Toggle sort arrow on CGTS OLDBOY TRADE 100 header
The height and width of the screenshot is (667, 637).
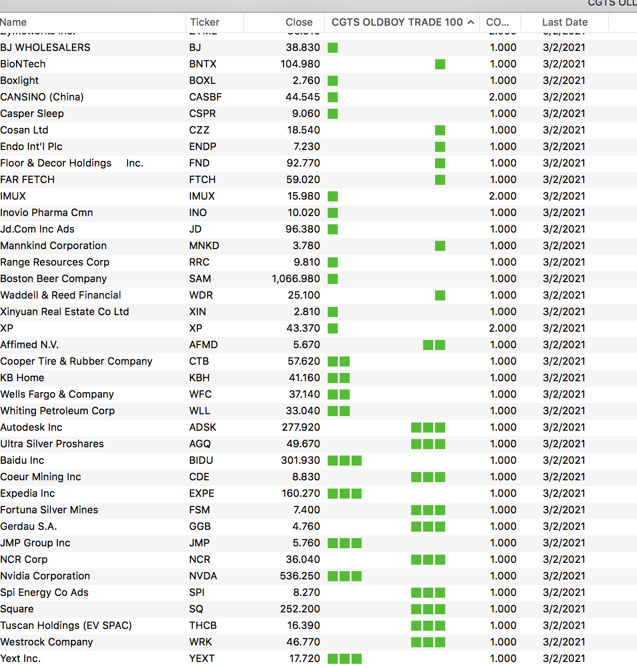pyautogui.click(x=471, y=22)
